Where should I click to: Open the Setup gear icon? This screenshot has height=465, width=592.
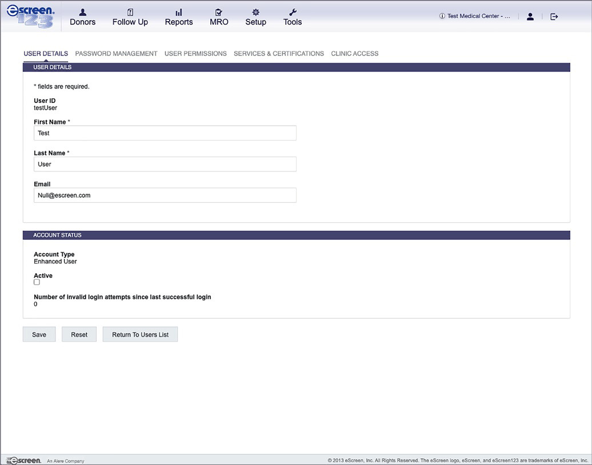point(255,12)
